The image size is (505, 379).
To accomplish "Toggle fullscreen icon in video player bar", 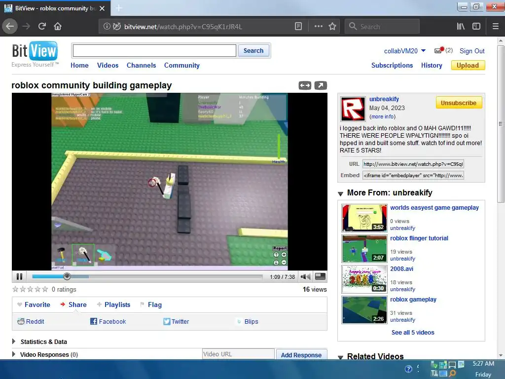I will [x=320, y=276].
